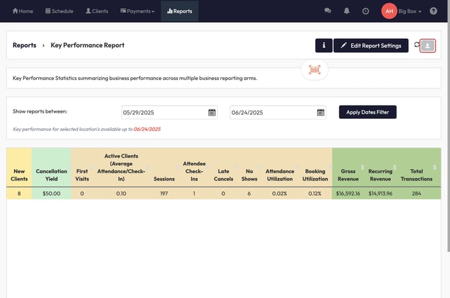Open the notifications bell

click(347, 11)
